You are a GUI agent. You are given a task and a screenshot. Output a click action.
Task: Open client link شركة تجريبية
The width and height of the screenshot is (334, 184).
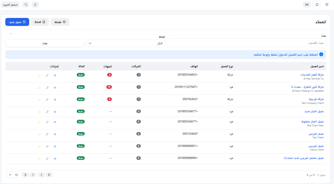(x=316, y=99)
